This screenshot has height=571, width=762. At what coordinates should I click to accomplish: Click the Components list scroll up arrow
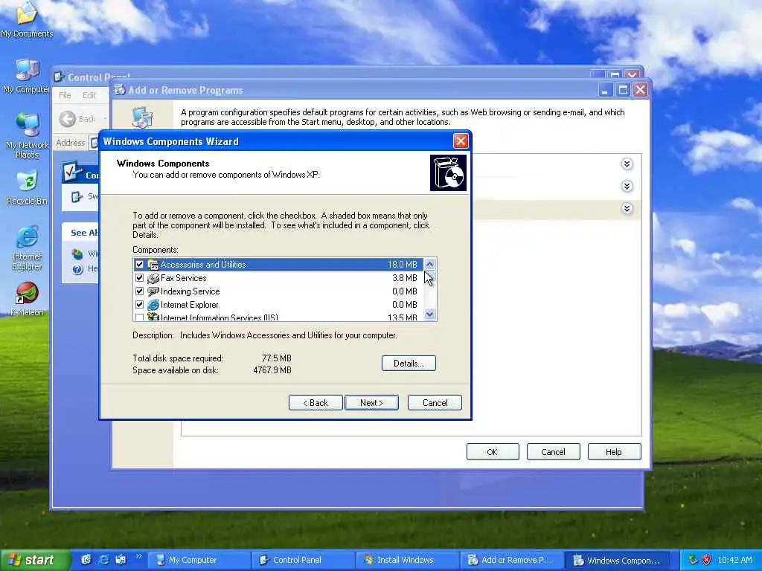[x=429, y=264]
